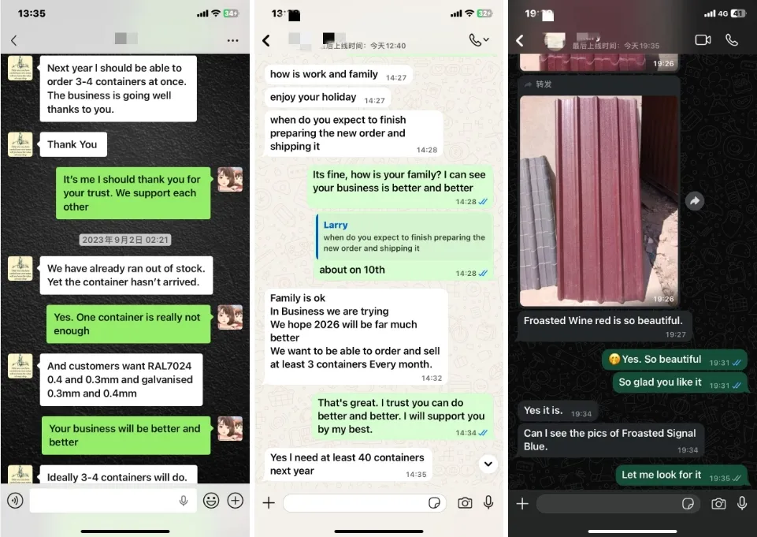This screenshot has height=537, width=757.
Task: Go back from the dark WhatsApp chat
Action: pos(519,40)
